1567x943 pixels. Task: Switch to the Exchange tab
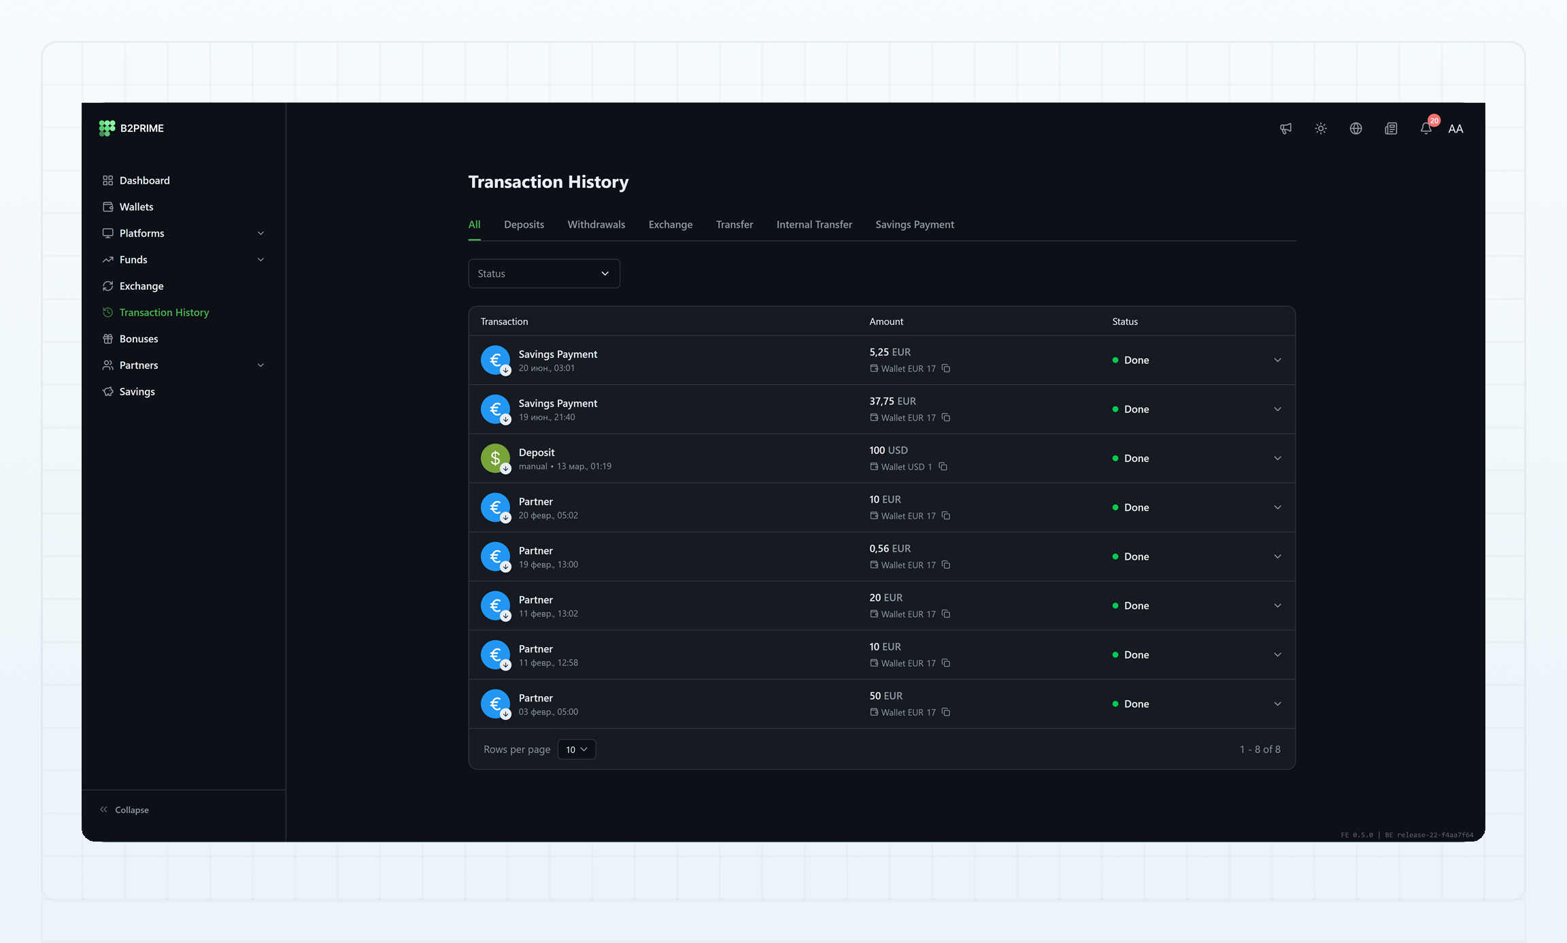click(x=671, y=225)
